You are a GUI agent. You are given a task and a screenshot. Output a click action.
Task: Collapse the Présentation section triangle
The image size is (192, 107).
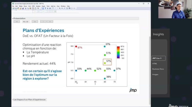(13, 18)
